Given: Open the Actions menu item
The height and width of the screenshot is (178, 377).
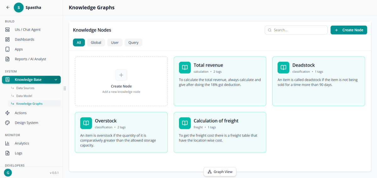Looking at the screenshot, I should click(x=31, y=113).
